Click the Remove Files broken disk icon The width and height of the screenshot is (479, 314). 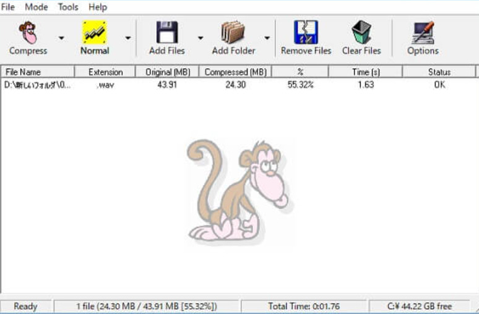306,32
